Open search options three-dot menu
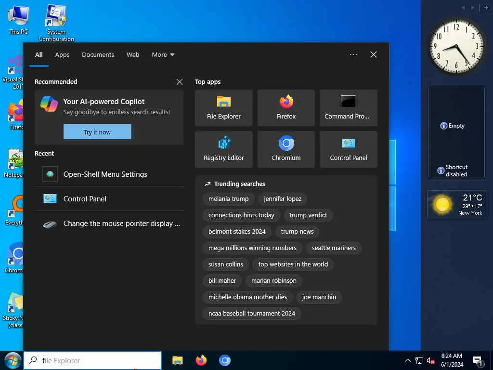493x370 pixels. click(x=353, y=55)
